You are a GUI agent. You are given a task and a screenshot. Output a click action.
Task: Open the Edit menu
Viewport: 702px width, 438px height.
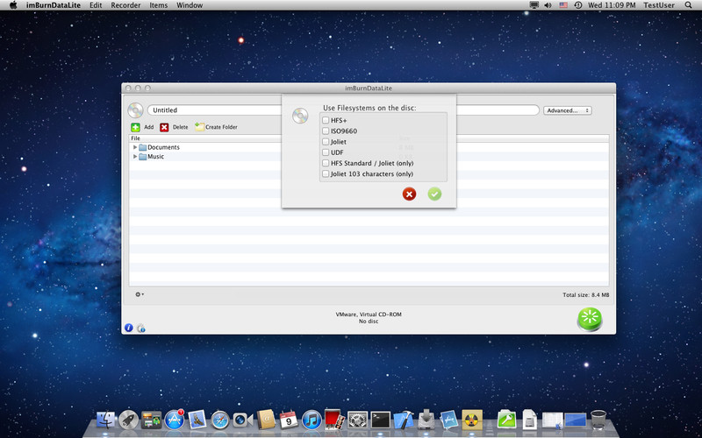96,5
